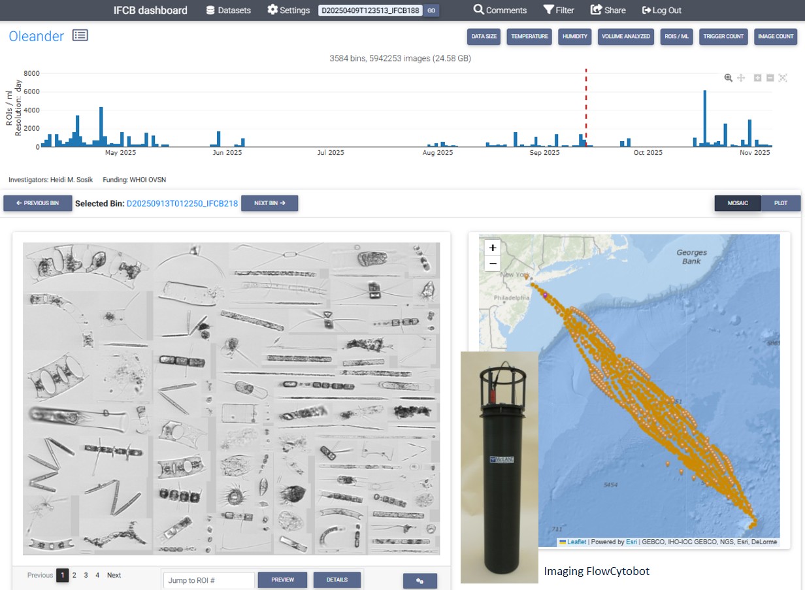Click the Imaging FlowCytobot instrument photo
The image size is (805, 590).
click(x=499, y=467)
